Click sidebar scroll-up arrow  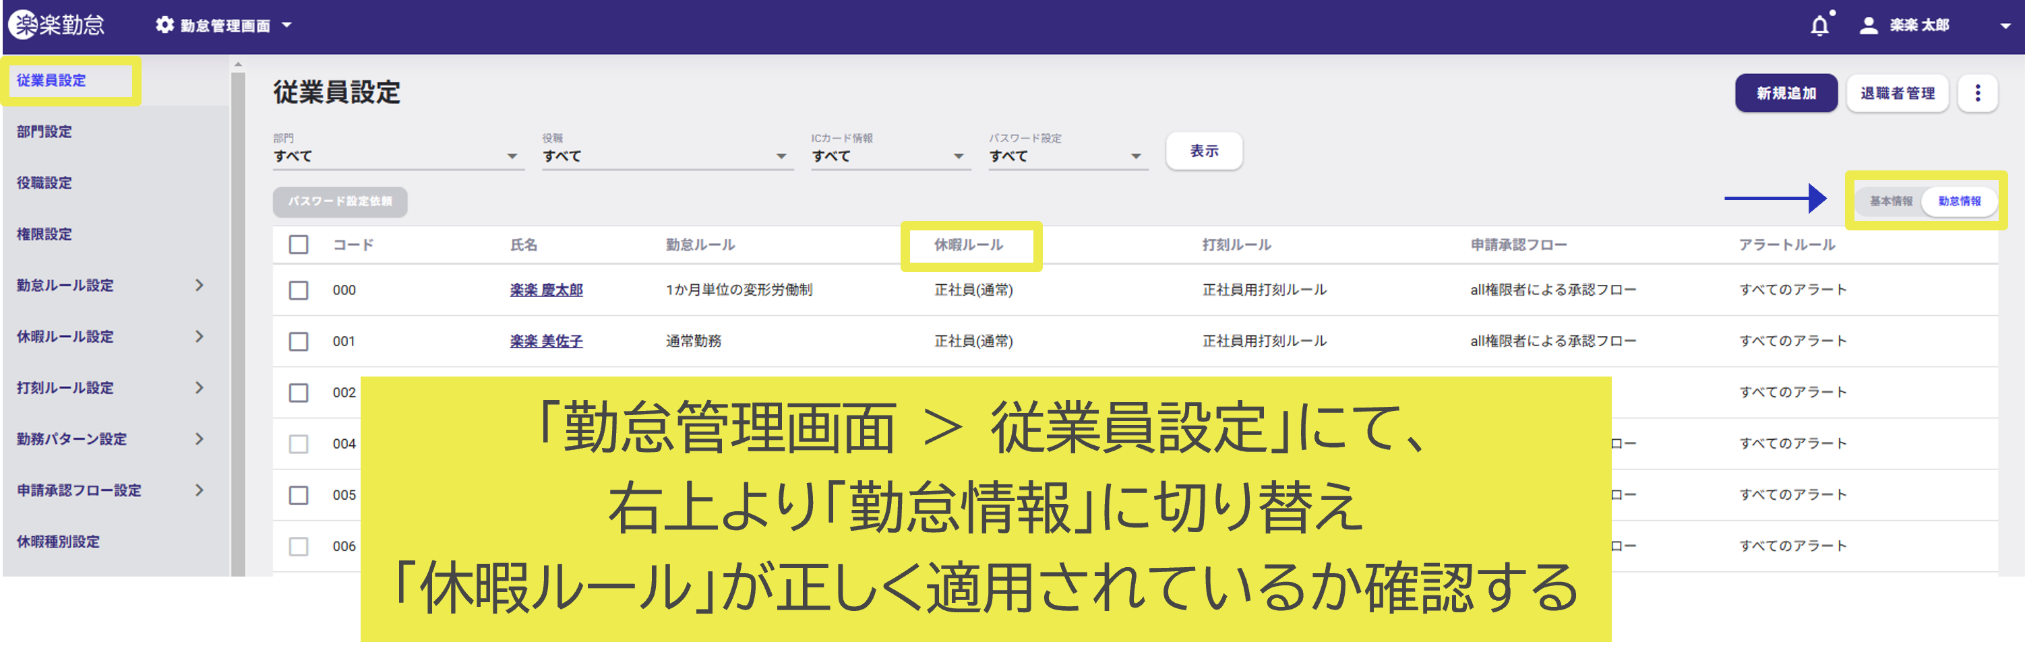(238, 65)
